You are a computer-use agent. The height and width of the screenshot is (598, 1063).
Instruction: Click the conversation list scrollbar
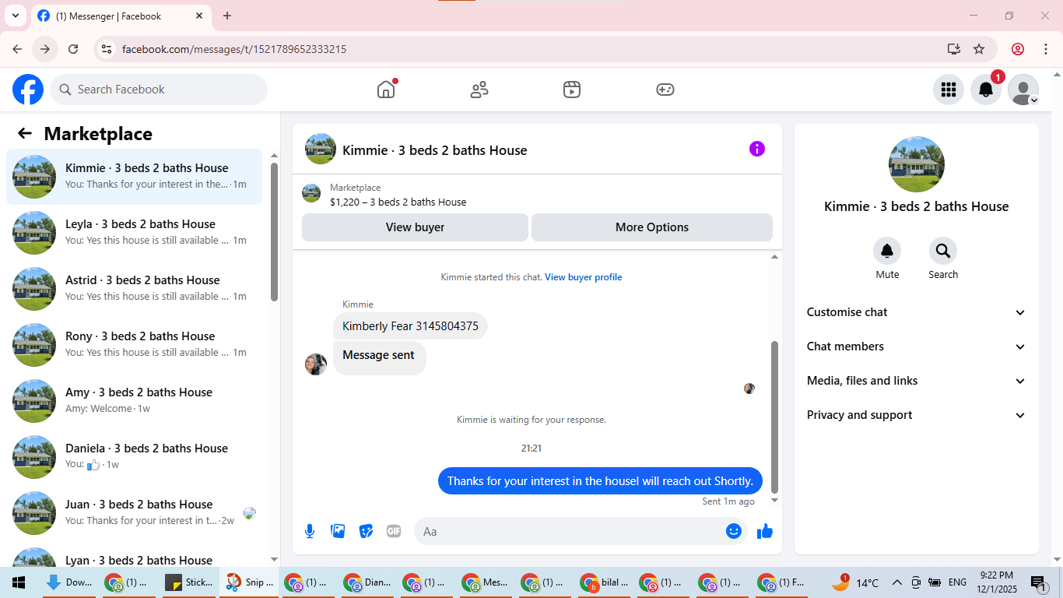[274, 232]
